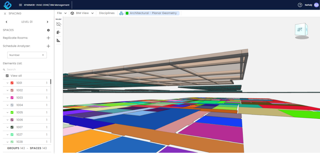Open the Disciplines menu
Viewport: 320px width, 160px height.
coord(107,13)
